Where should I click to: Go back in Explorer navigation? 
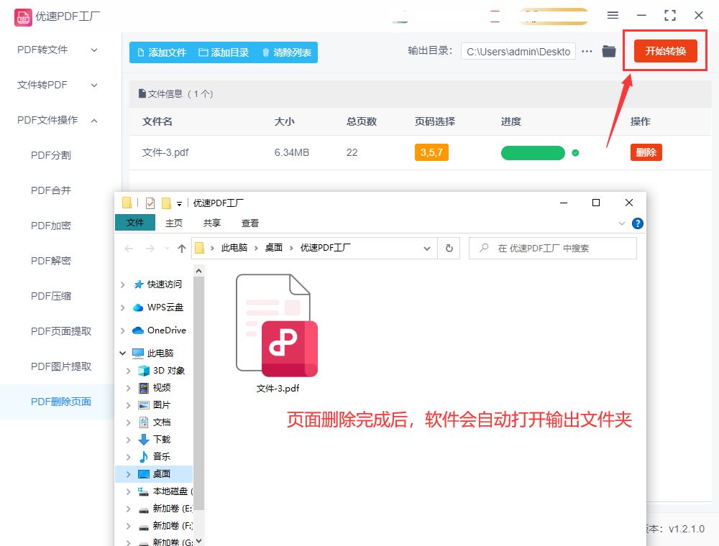129,249
